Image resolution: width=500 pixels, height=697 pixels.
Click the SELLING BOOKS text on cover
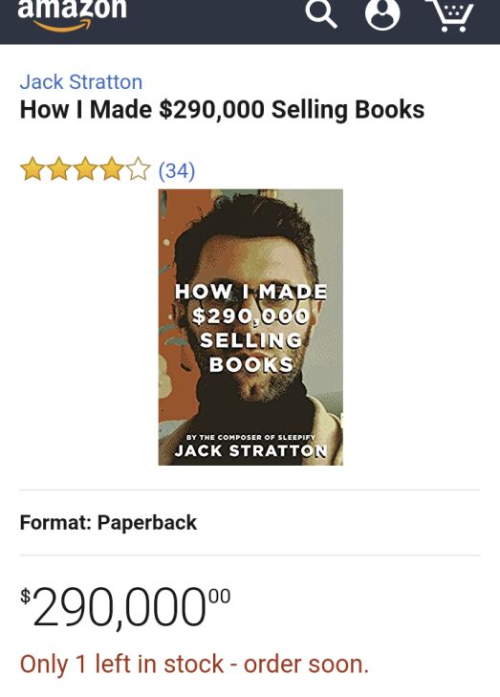251,353
